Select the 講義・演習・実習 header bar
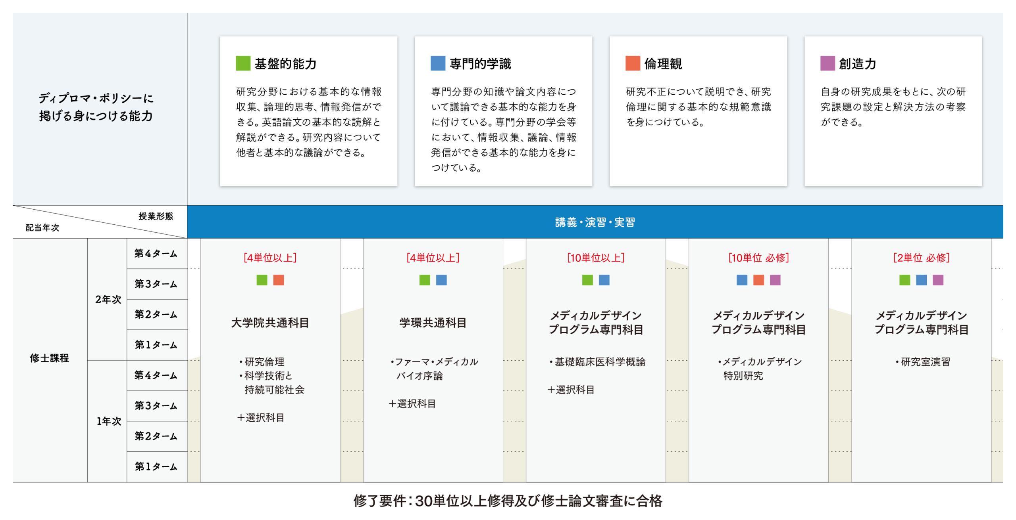 tap(595, 222)
